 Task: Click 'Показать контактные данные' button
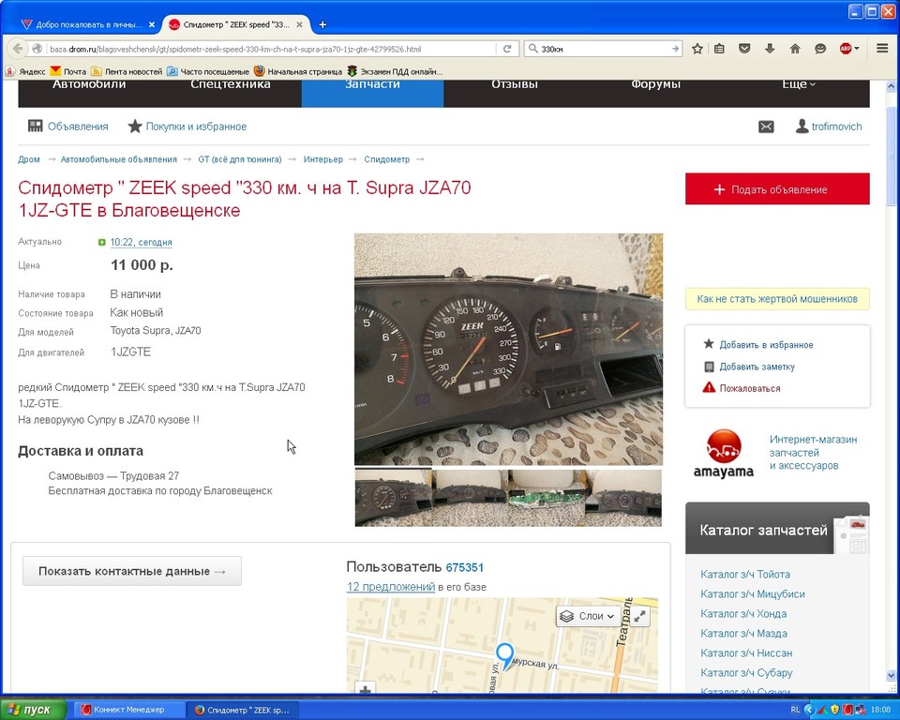coord(132,571)
